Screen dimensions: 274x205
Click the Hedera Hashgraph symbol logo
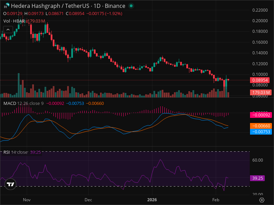[x=7, y=5]
